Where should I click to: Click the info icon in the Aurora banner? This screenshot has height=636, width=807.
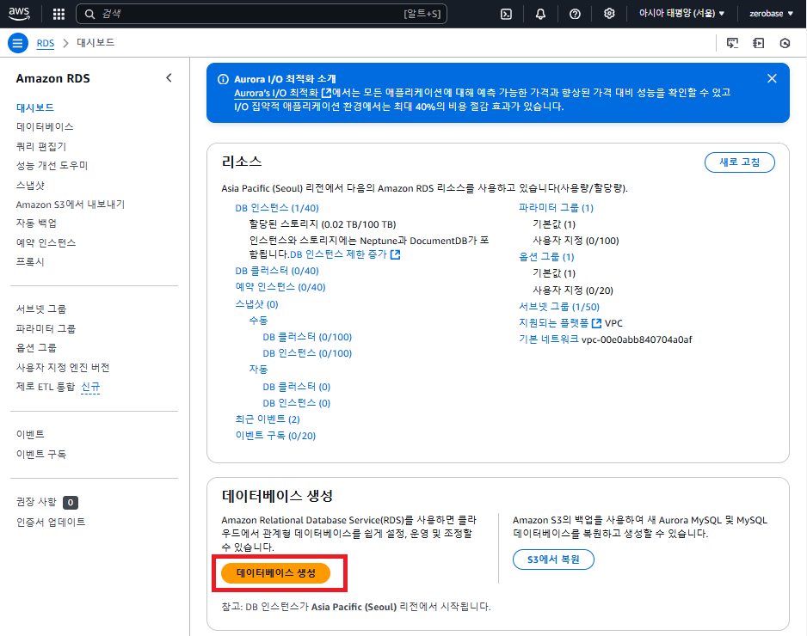coord(223,79)
